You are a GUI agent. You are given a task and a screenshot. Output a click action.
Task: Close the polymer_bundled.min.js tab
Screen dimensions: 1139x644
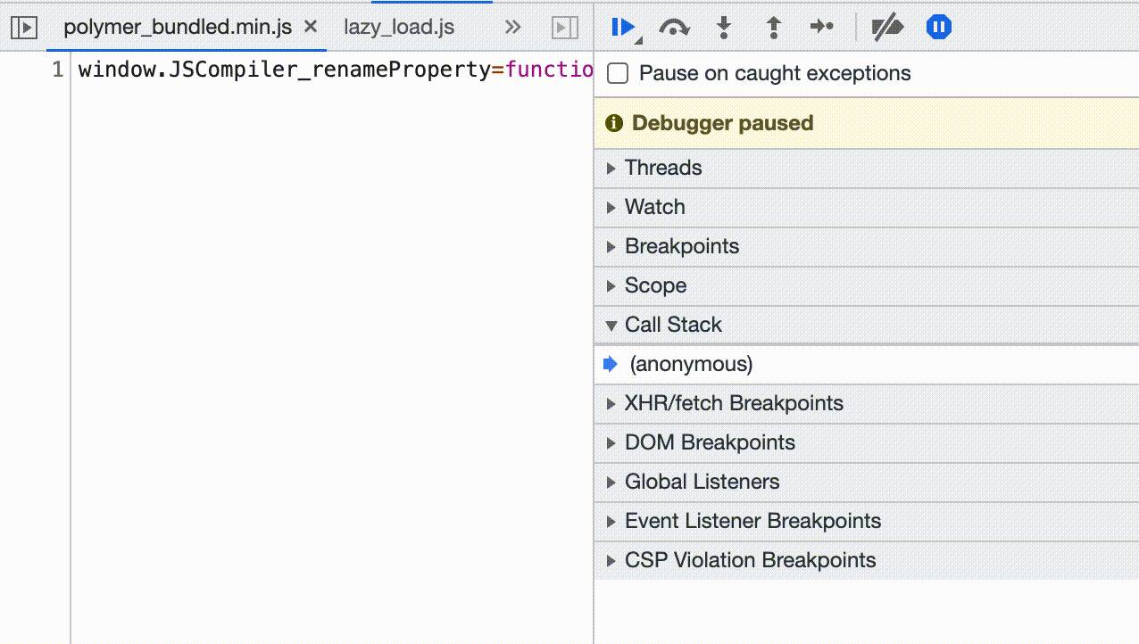309,27
